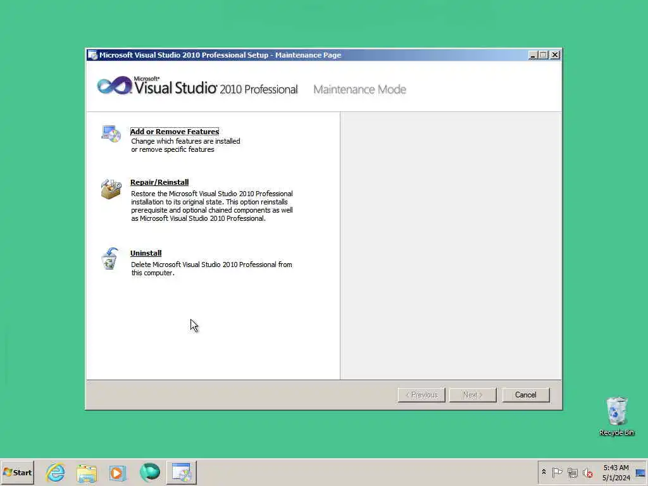Click the Visual Studio infinity logo
The height and width of the screenshot is (486, 648).
click(x=115, y=85)
